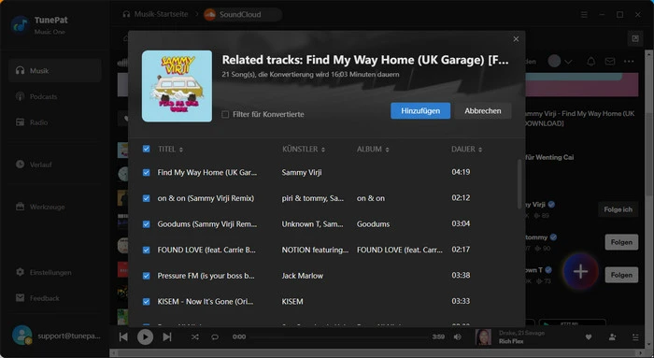Like the current track with heart icon

[x=589, y=337]
